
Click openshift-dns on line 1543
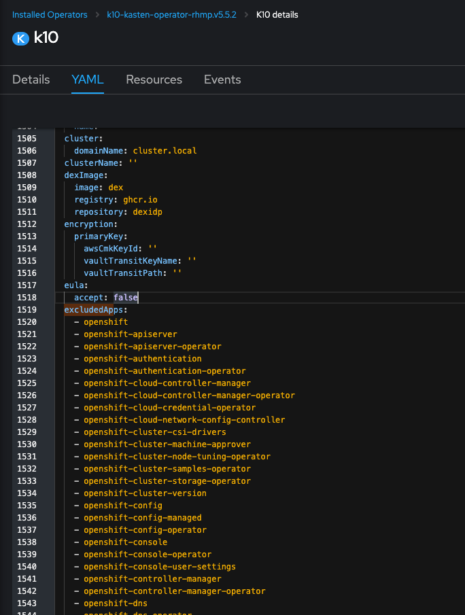click(116, 603)
